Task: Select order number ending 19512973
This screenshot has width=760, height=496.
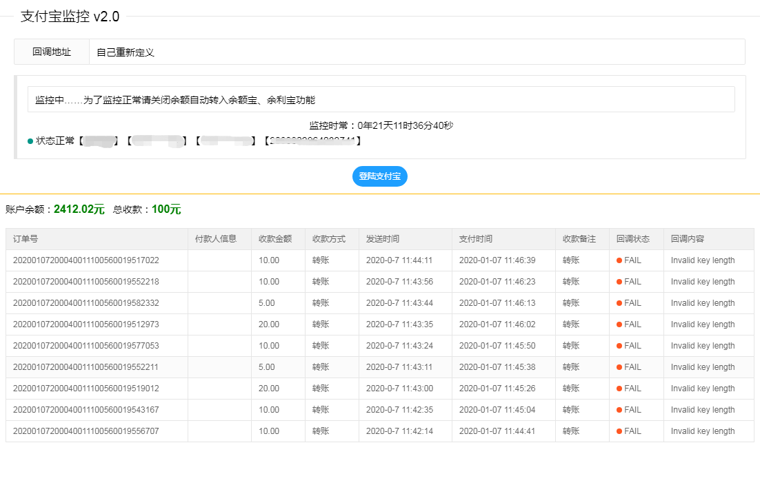Action: (86, 324)
